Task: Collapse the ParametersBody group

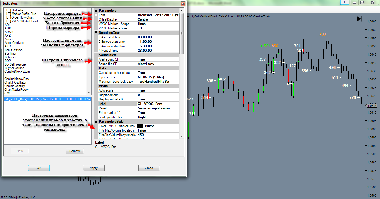Action: (96, 122)
